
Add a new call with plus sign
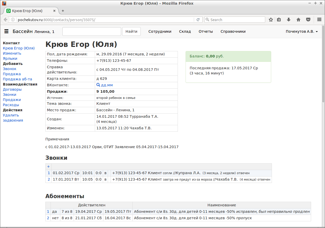[48, 166]
